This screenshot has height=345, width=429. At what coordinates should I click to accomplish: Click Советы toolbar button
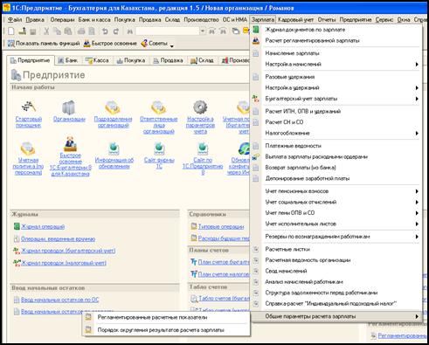tap(155, 44)
